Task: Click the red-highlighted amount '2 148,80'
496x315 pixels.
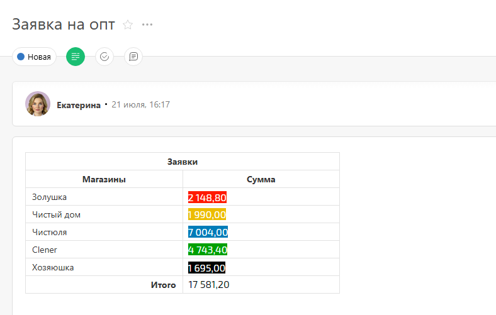Action: tap(207, 197)
